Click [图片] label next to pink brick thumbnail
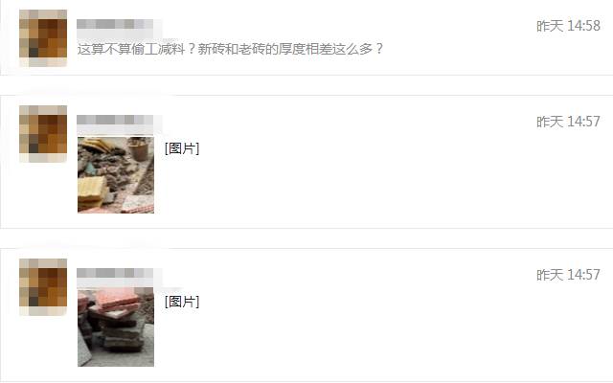 [x=182, y=302]
